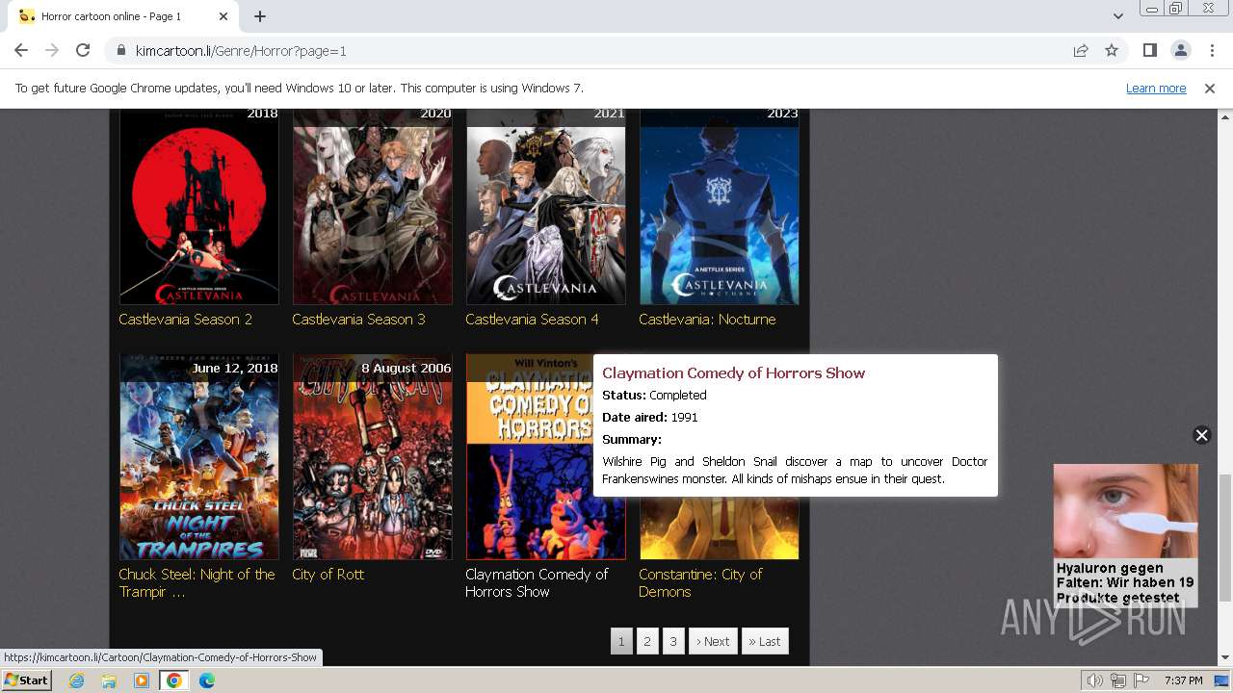
Task: Go to page 2
Action: tap(647, 642)
